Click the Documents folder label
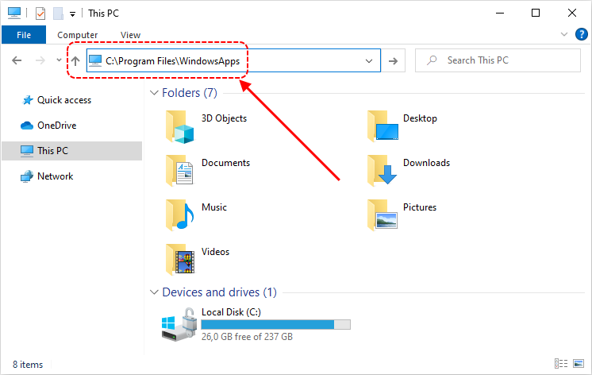 (x=226, y=163)
